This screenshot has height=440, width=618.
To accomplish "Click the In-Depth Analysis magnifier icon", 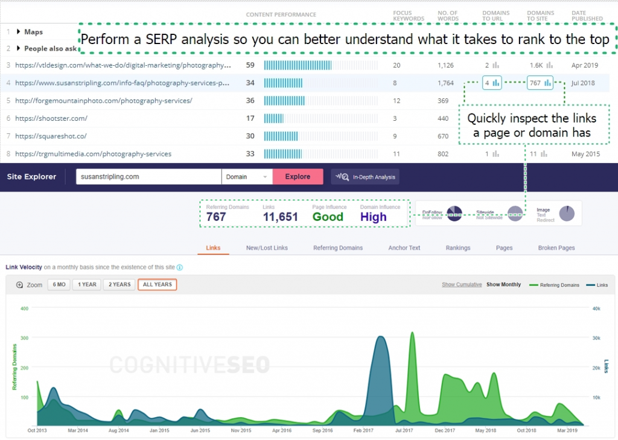I will pyautogui.click(x=342, y=177).
